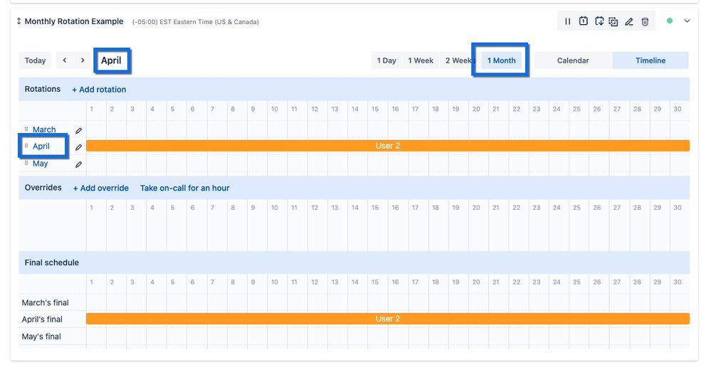
Task: Edit the April rotation pencil icon
Action: click(x=78, y=147)
